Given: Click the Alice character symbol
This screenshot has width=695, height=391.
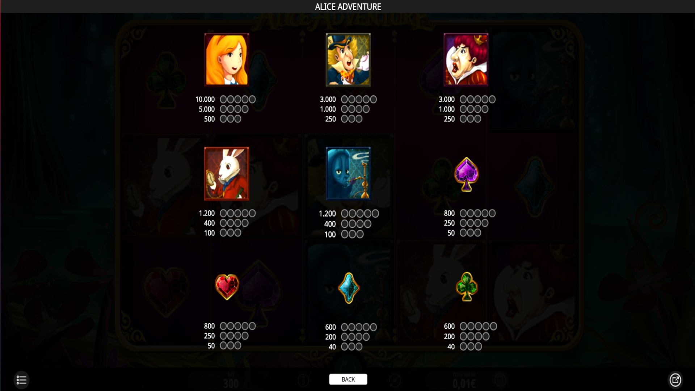Looking at the screenshot, I should point(227,60).
